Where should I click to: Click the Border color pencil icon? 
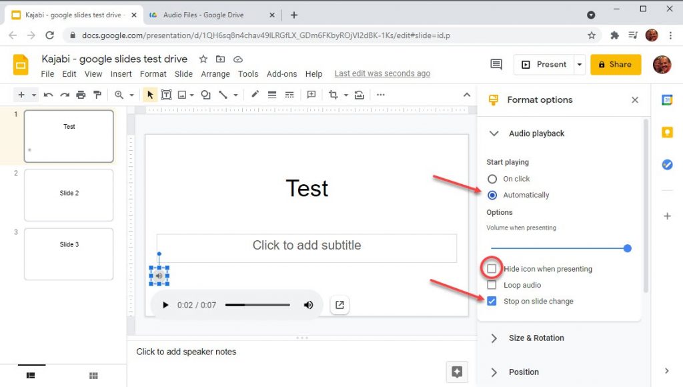coord(255,94)
